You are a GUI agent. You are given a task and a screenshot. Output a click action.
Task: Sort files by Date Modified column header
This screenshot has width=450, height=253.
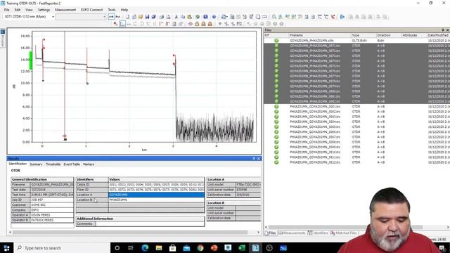click(438, 35)
